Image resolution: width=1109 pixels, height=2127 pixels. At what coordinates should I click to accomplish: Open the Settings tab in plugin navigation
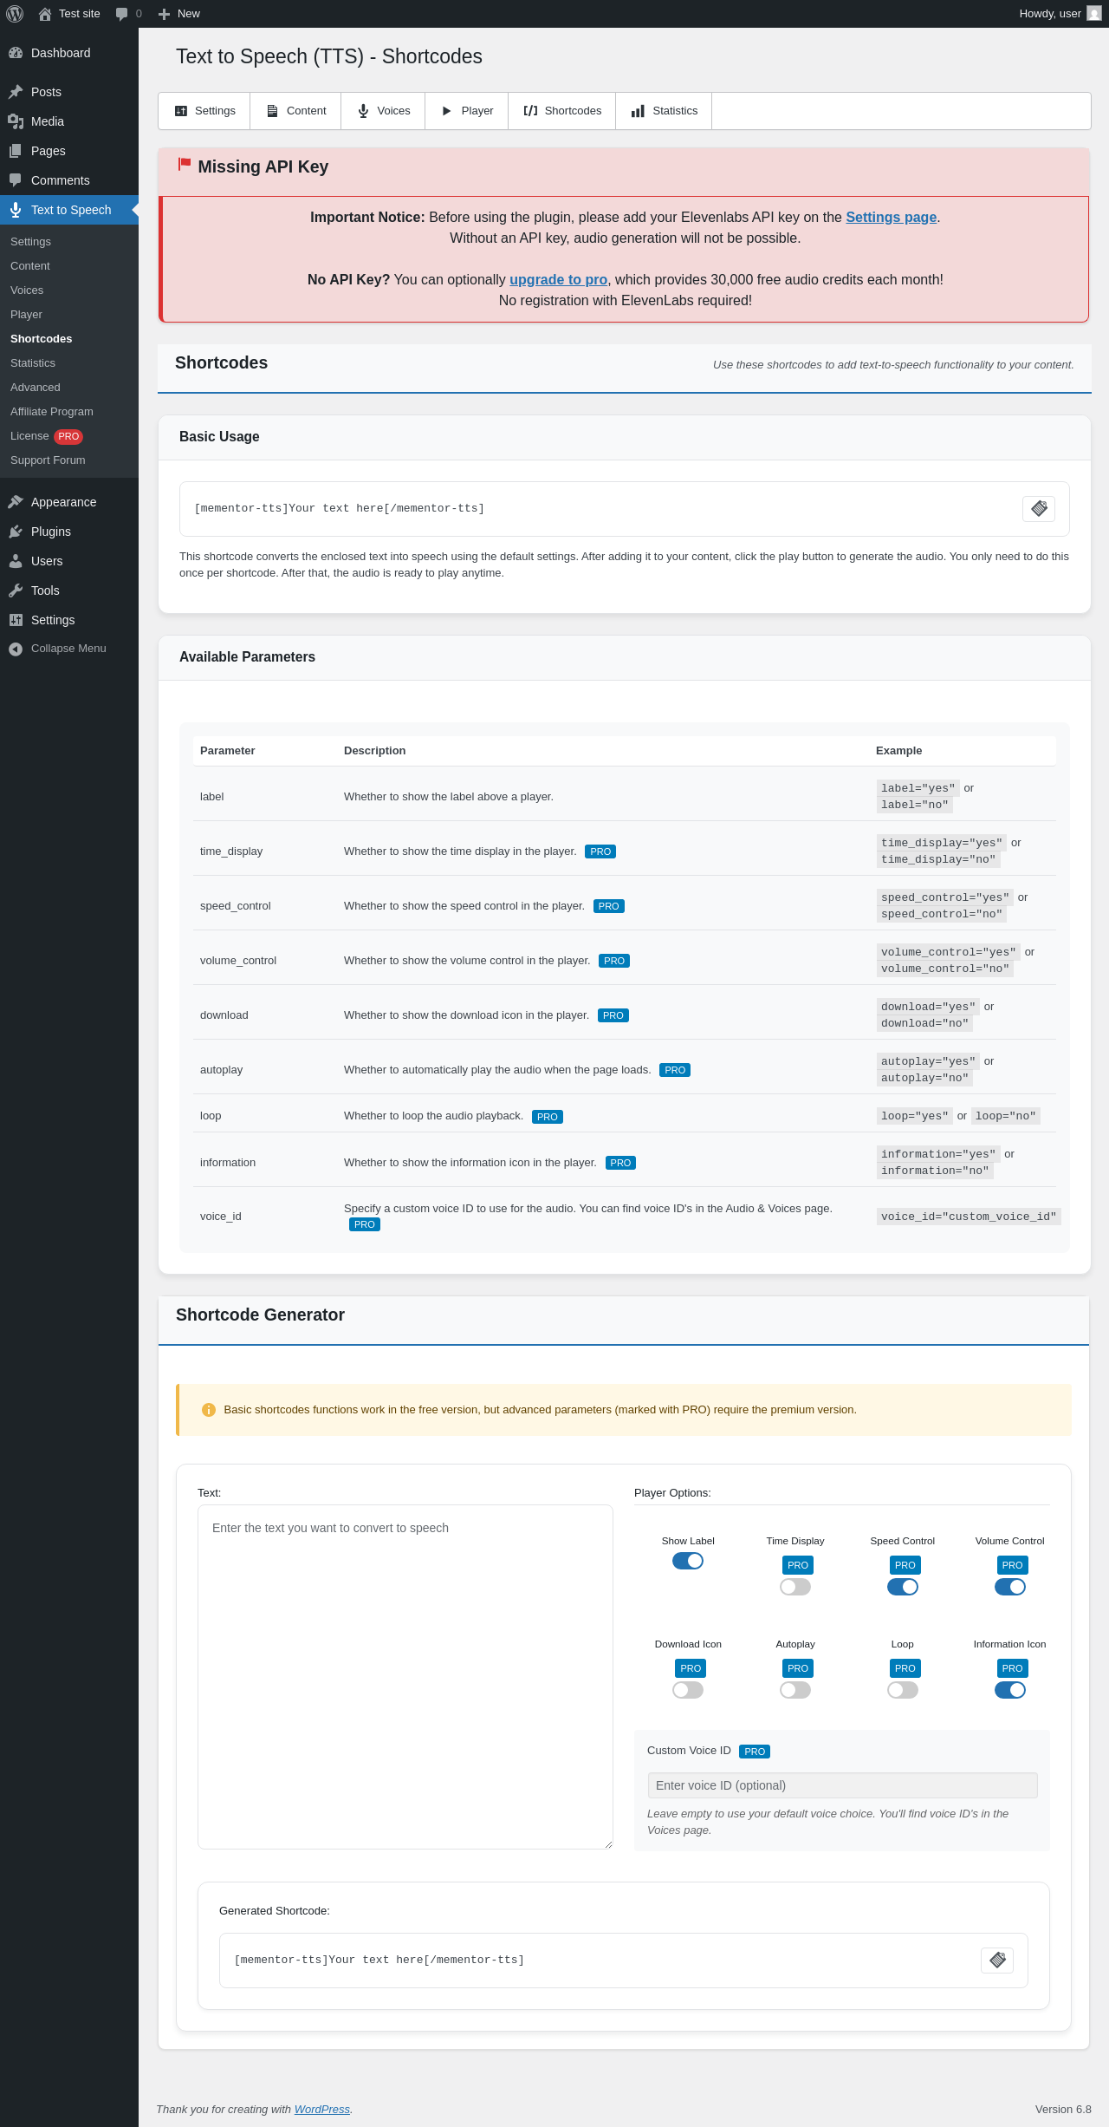pyautogui.click(x=204, y=111)
